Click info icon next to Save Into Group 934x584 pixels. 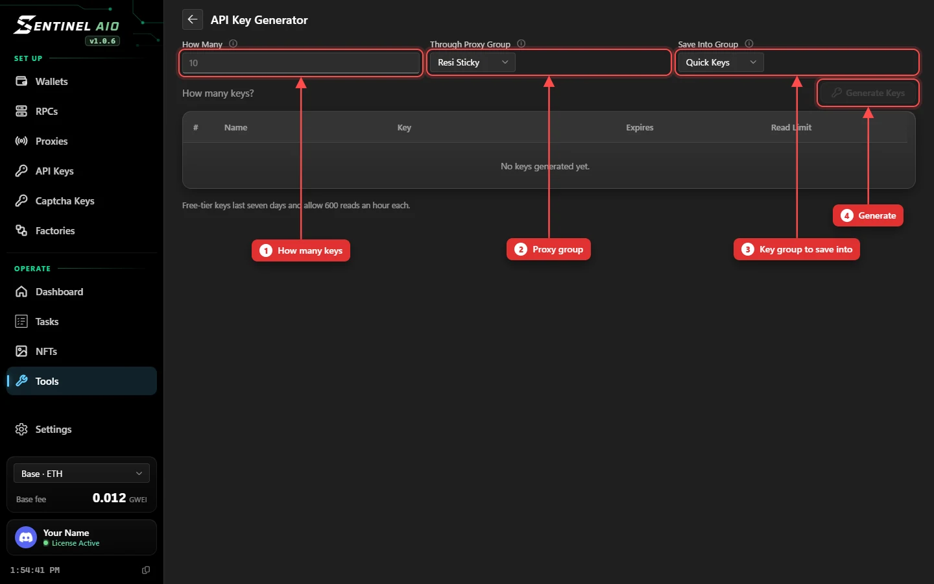coord(749,44)
